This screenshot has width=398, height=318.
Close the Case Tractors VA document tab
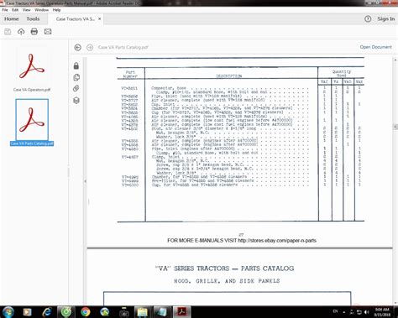click(x=100, y=18)
